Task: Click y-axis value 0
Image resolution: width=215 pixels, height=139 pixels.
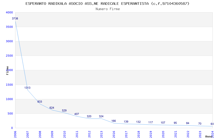Action: click(x=12, y=128)
